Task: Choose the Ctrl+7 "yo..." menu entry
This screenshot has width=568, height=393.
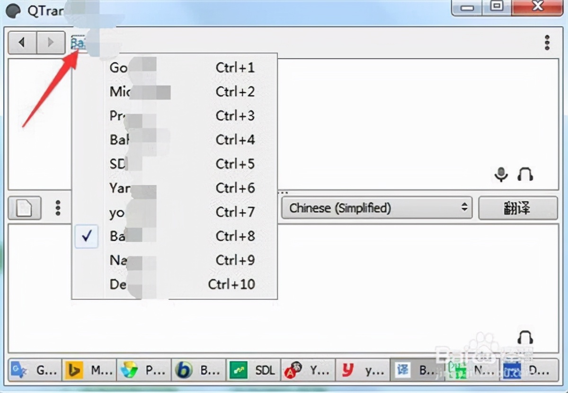Action: [174, 213]
